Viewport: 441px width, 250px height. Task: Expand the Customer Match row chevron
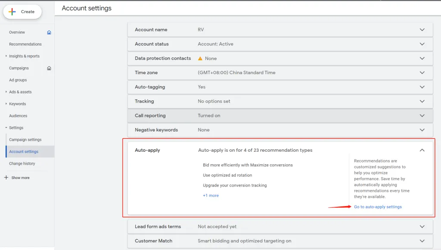click(x=422, y=241)
